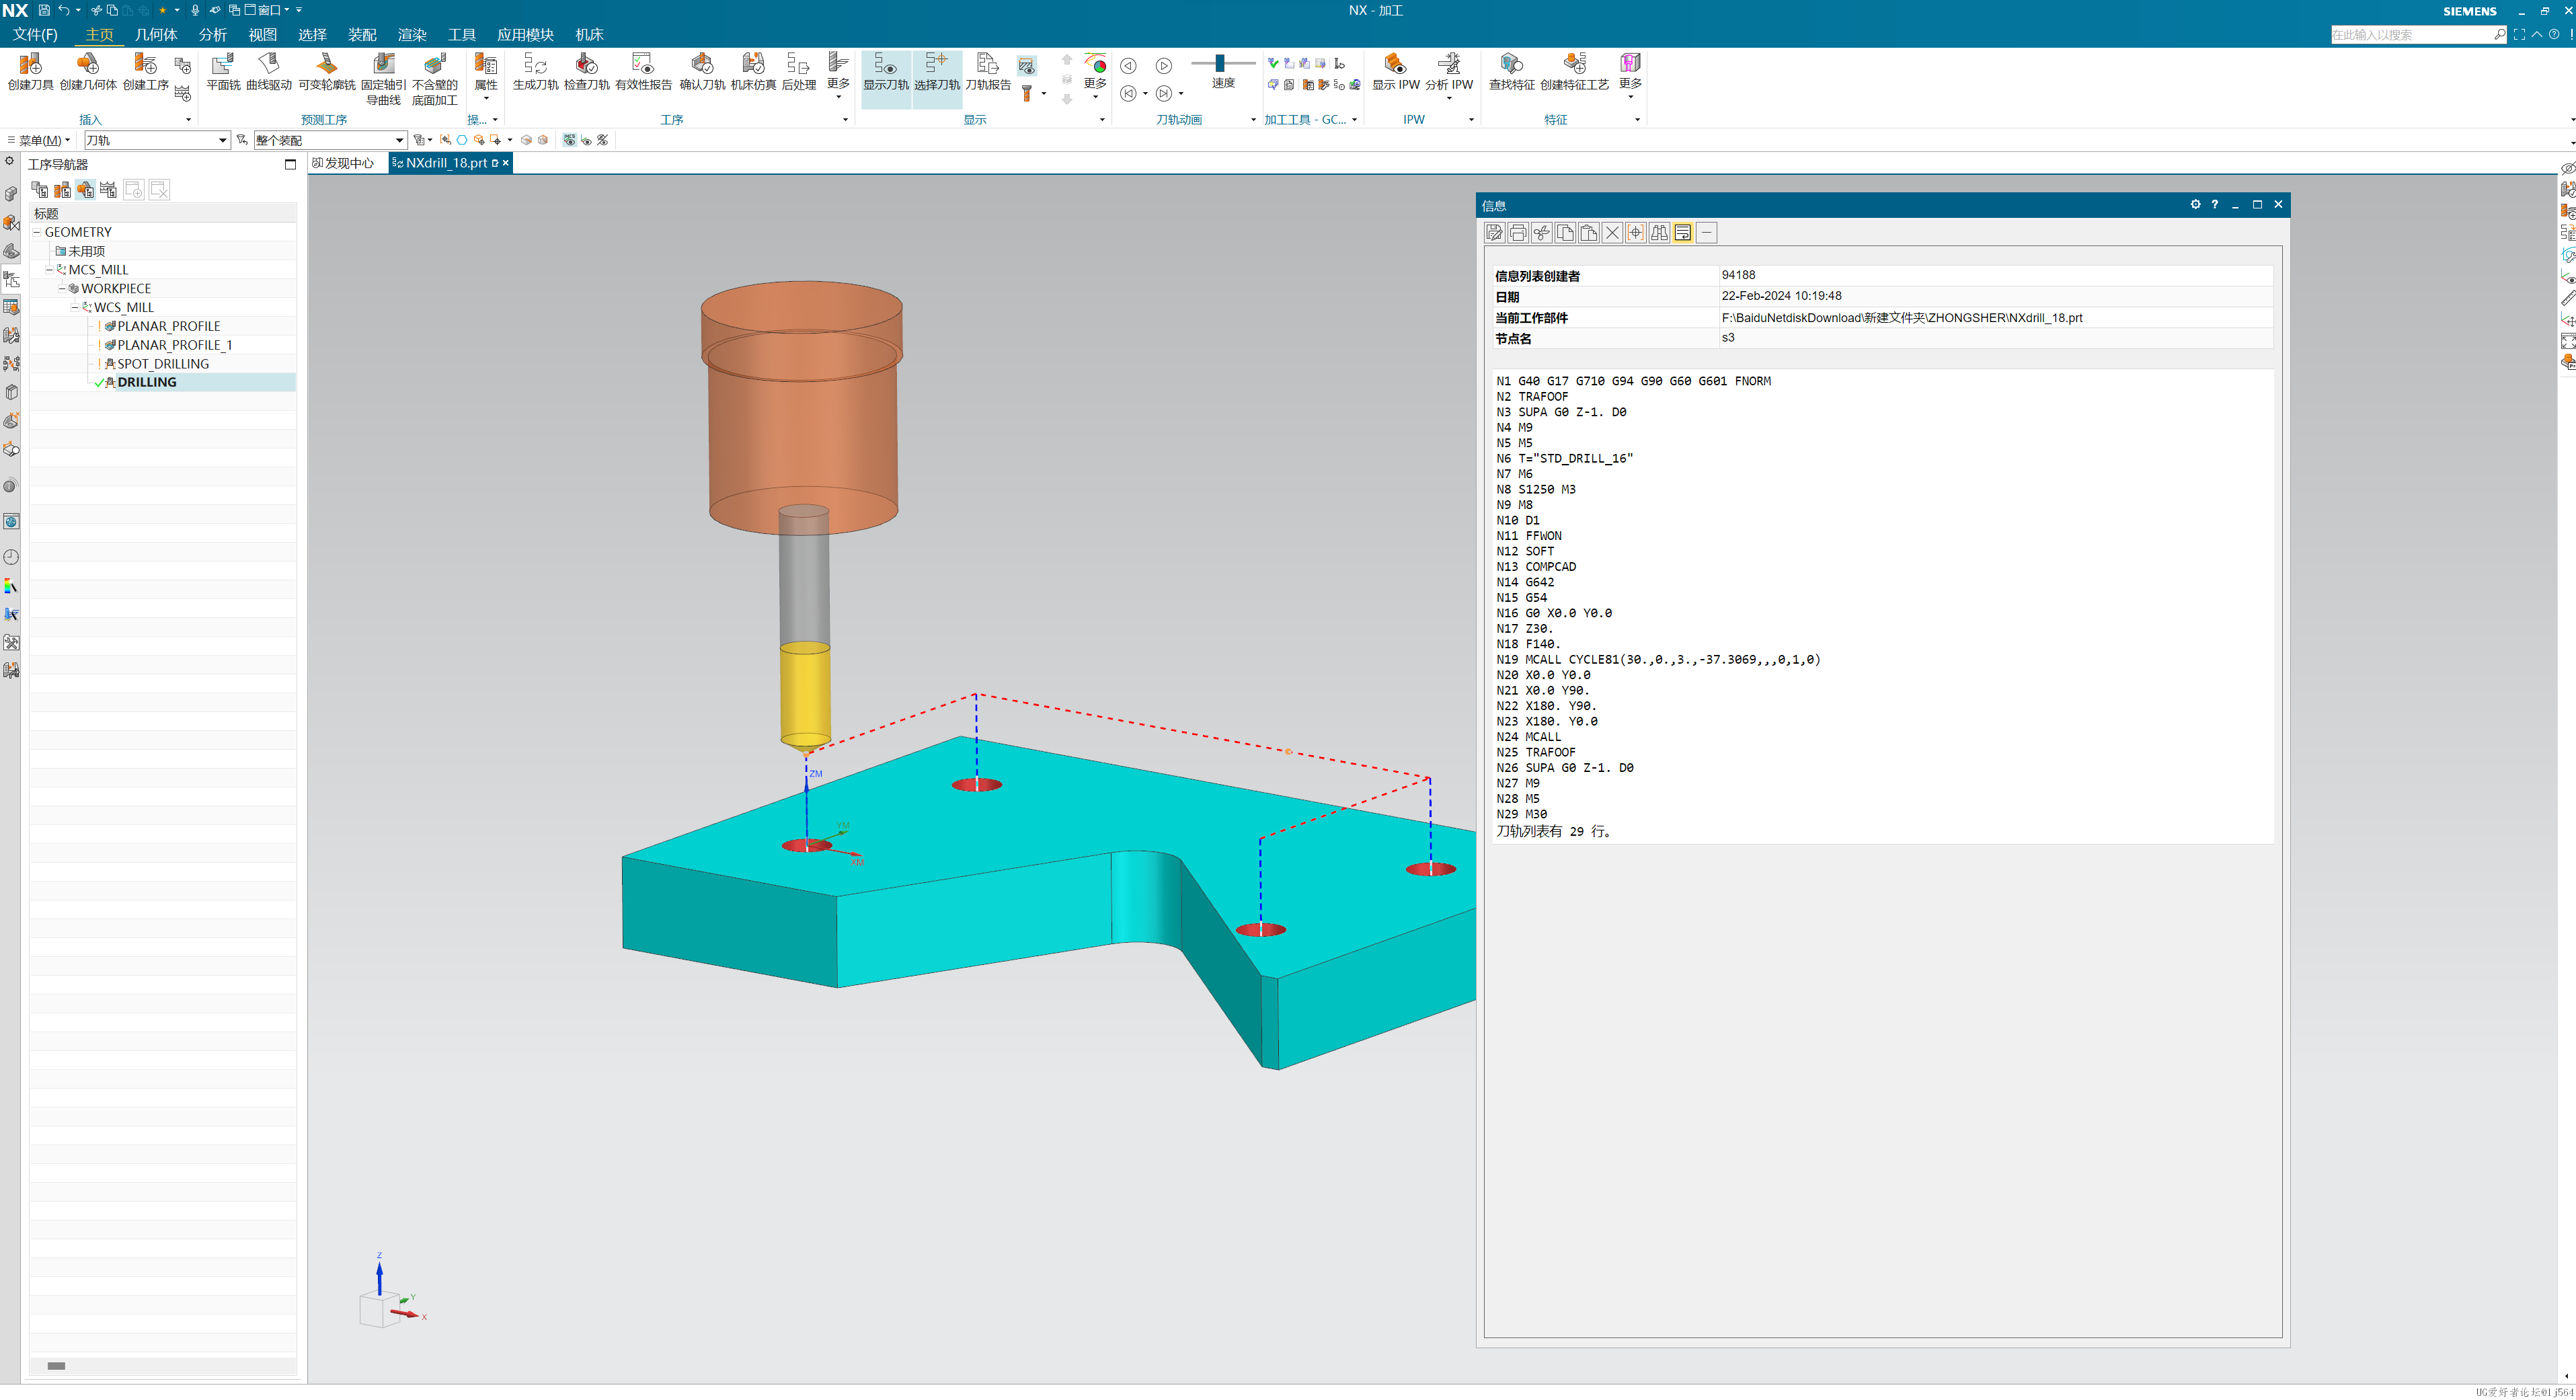Open the 刀轨报告 tool path report
This screenshot has height=1400, width=2576.
(x=988, y=72)
